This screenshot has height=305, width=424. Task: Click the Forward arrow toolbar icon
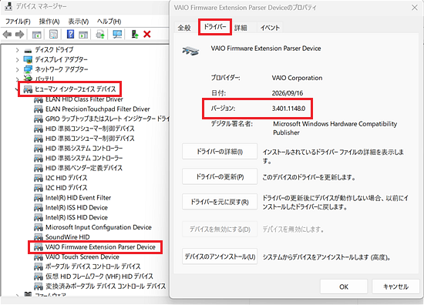[20, 35]
